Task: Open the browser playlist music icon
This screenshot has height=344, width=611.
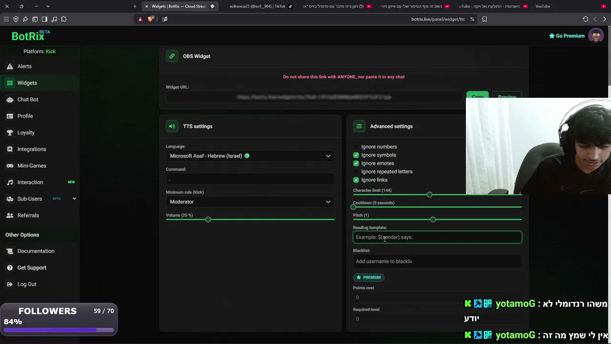Action: (x=54, y=19)
